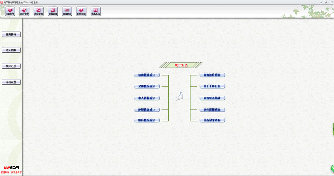View 床位状态统计 report
The image size is (334, 176).
(212, 98)
